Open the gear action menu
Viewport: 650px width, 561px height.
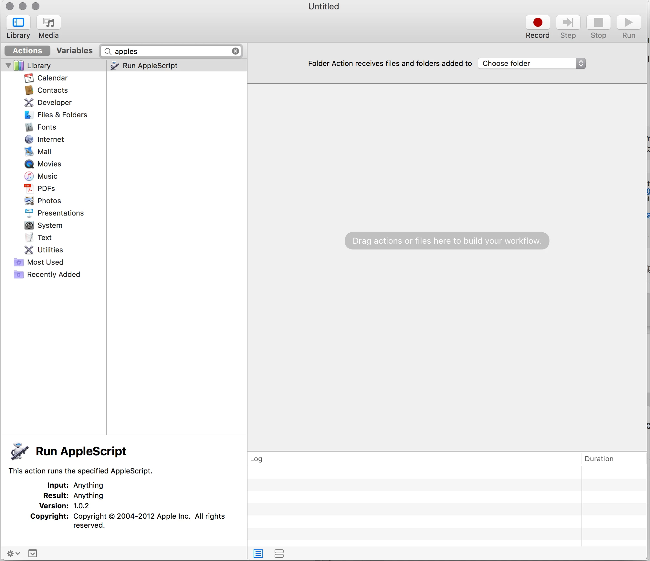tap(13, 553)
